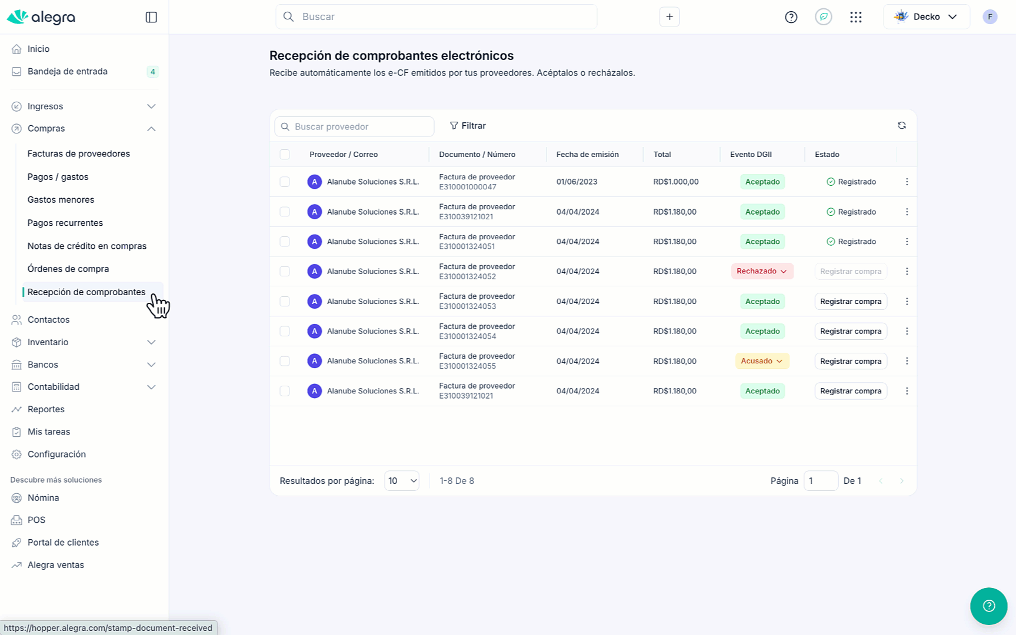Open the apps grid icon

click(x=855, y=17)
